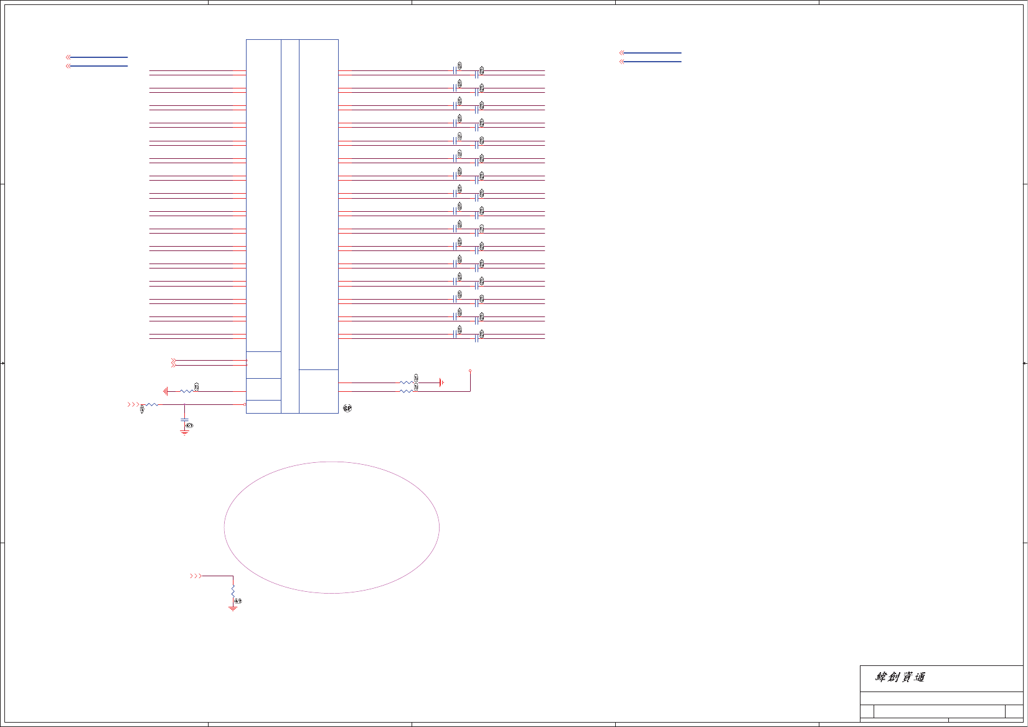The image size is (1028, 727).
Task: Select the ground symbol under the isolated bottom resistor
Action: pyautogui.click(x=233, y=608)
